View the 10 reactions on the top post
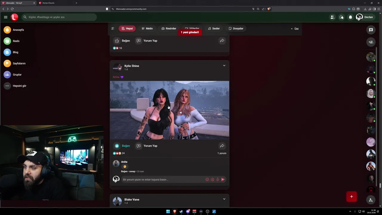Image resolution: width=382 pixels, height=215 pixels. click(x=117, y=48)
